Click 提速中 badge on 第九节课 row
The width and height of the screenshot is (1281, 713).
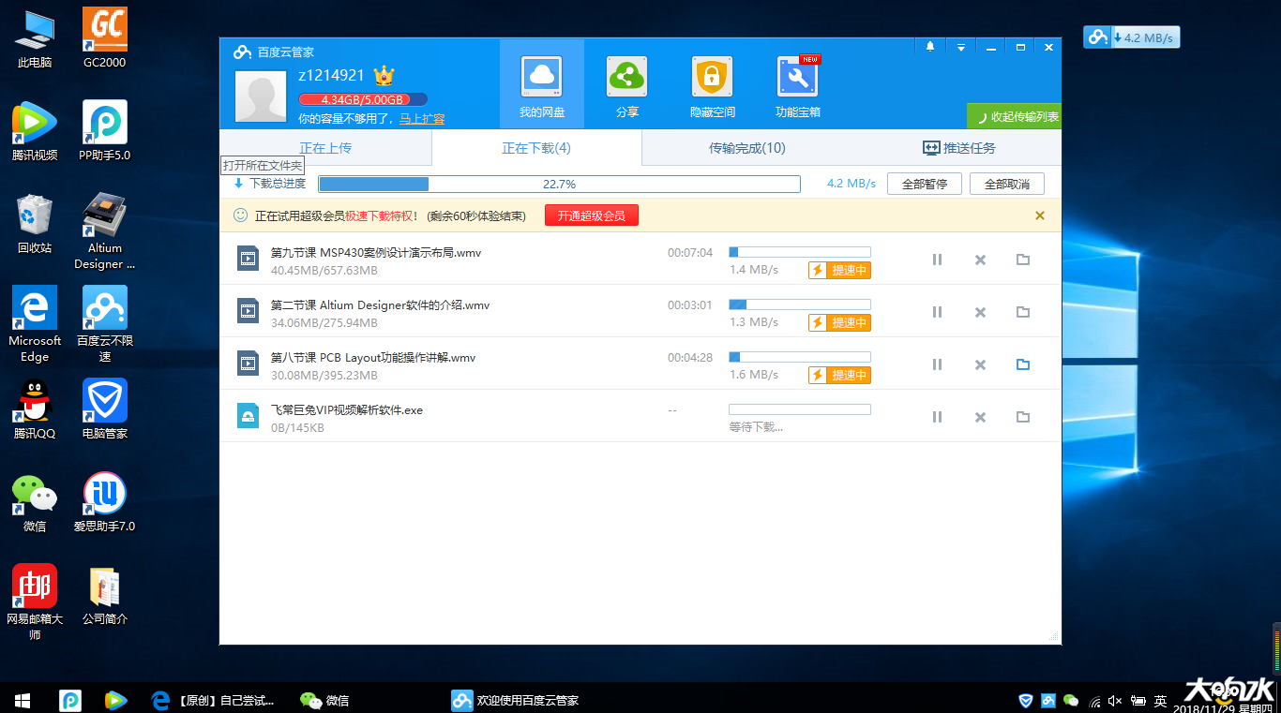click(839, 270)
